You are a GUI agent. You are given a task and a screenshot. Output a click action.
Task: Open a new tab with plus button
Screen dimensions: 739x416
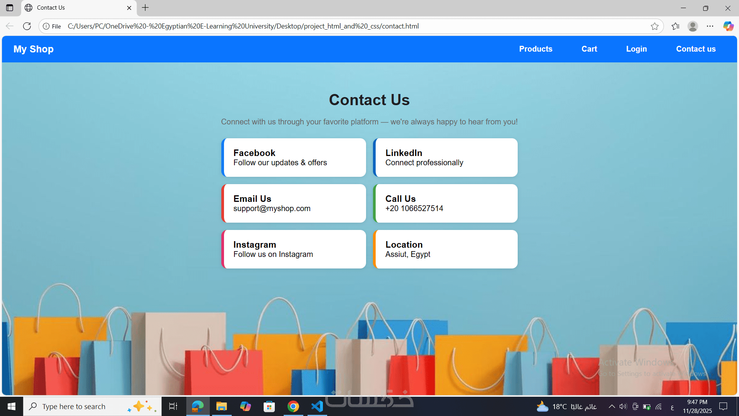pyautogui.click(x=145, y=8)
